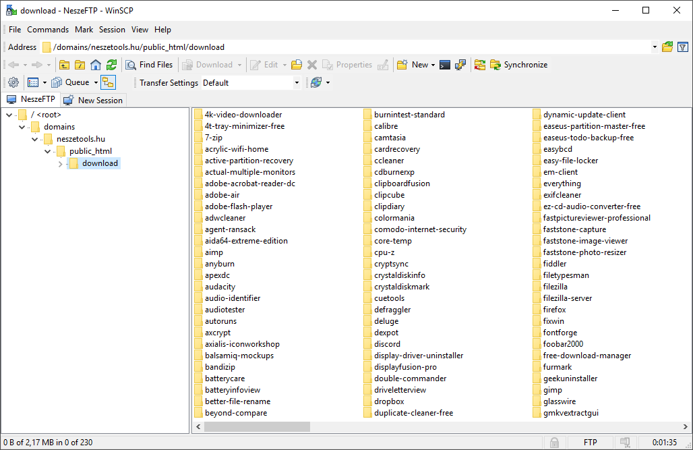Click the Forward navigation arrow

[x=37, y=65]
